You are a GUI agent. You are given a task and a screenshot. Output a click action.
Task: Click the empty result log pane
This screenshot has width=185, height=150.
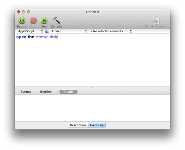pos(92,107)
